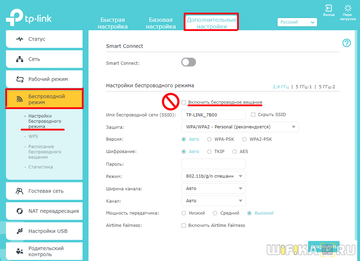Switch to Быстрая настройка tab

pyautogui.click(x=113, y=23)
